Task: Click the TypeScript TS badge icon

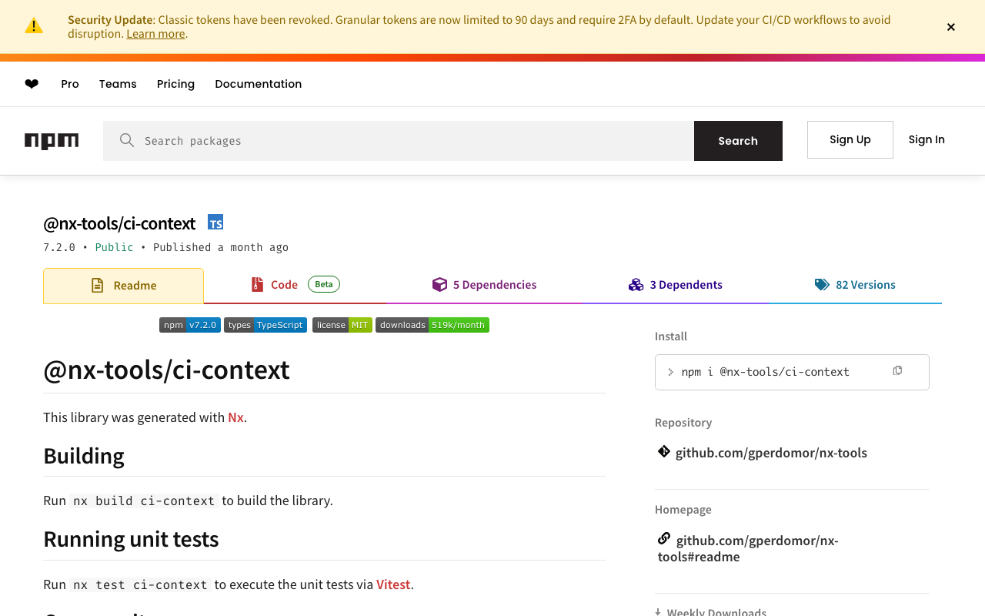Action: 215,223
